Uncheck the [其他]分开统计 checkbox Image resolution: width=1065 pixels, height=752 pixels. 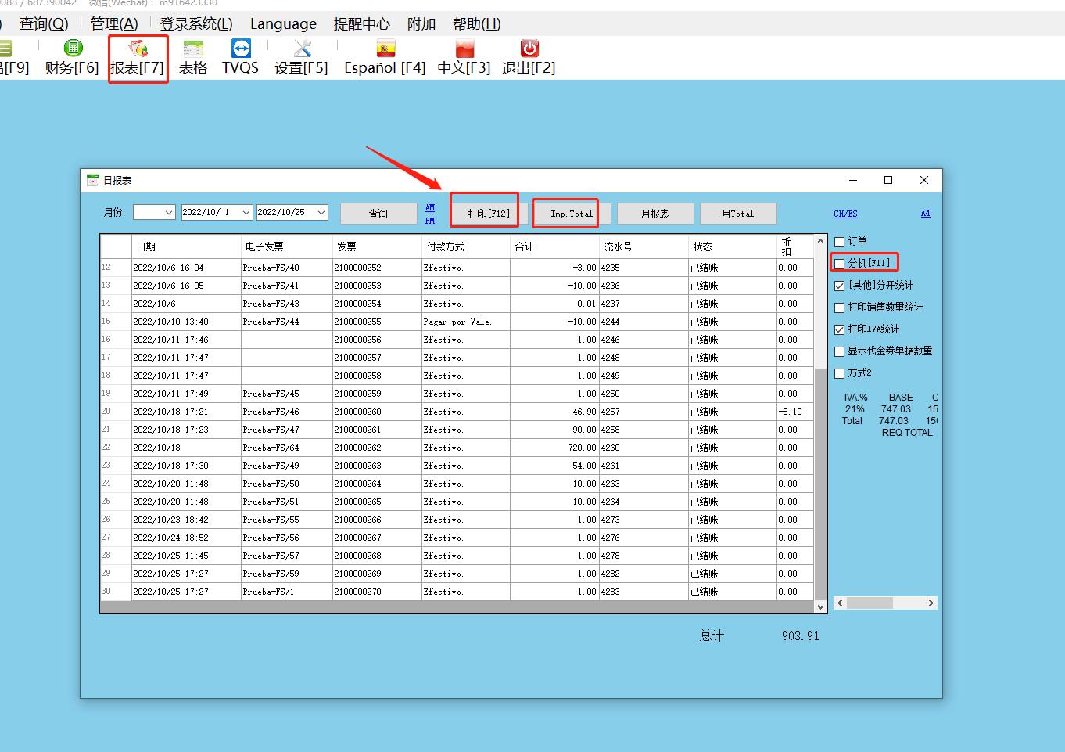coord(840,286)
